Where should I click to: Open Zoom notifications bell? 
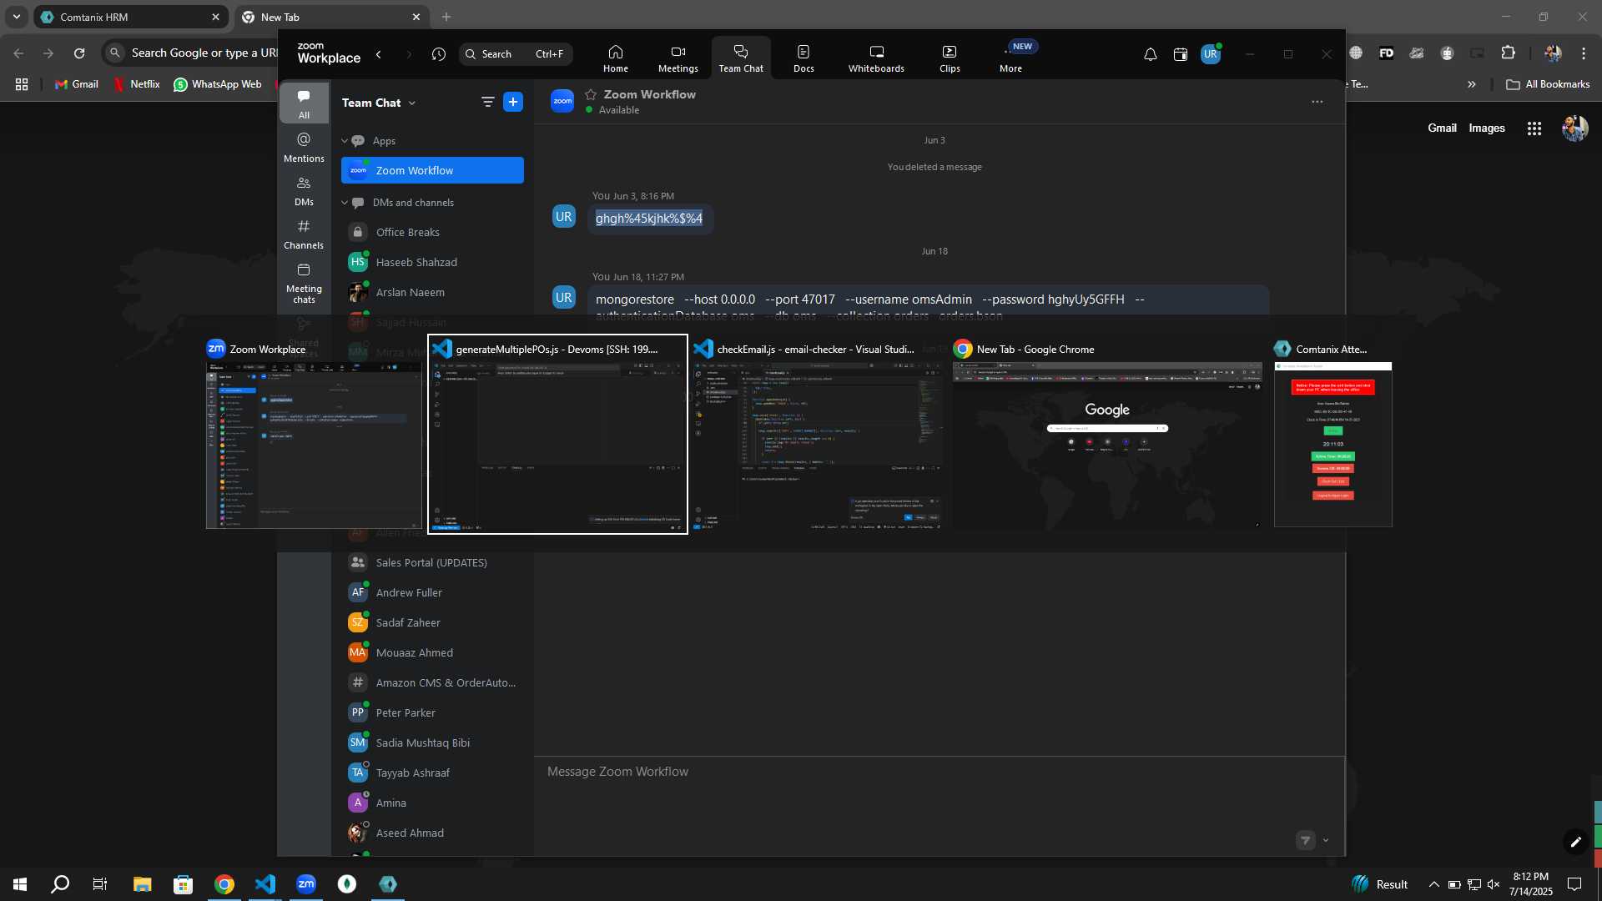click(x=1150, y=54)
